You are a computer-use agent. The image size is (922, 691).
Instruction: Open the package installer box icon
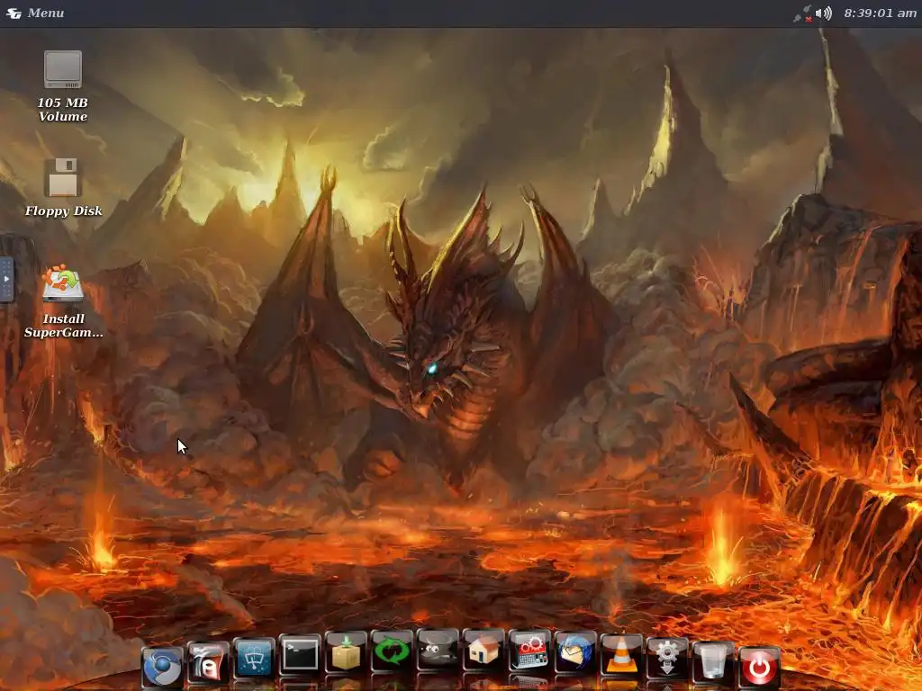coord(346,651)
